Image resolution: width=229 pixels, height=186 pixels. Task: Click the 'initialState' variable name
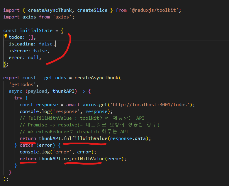pyautogui.click(x=36, y=31)
